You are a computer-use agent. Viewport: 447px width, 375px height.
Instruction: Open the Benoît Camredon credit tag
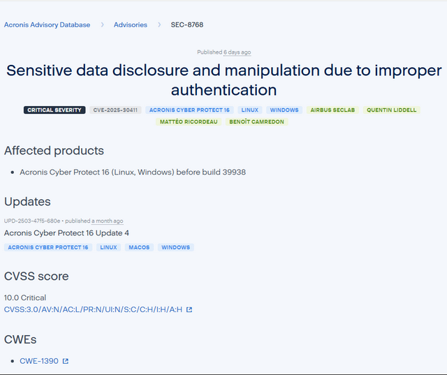[256, 122]
